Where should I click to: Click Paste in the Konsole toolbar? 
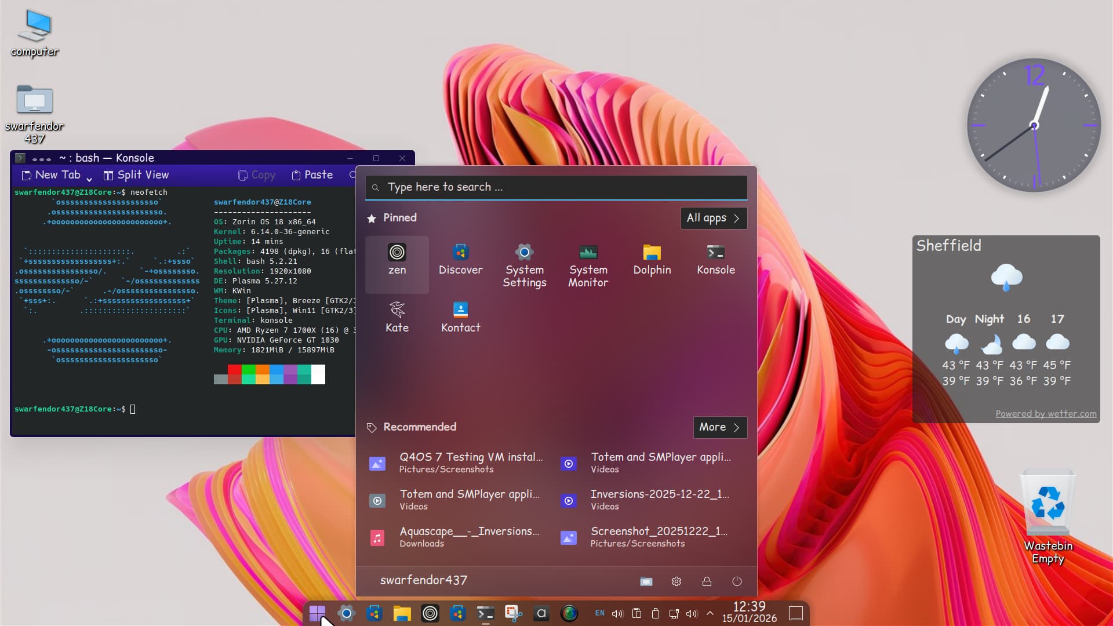[312, 175]
